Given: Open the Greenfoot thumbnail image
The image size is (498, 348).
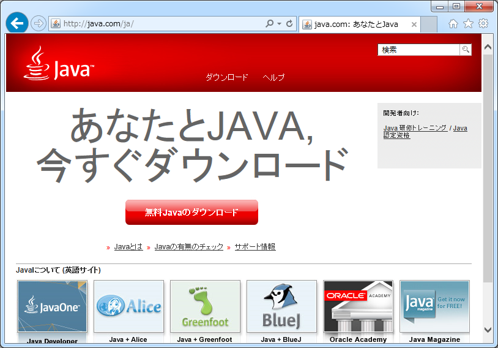Looking at the screenshot, I should (x=205, y=306).
